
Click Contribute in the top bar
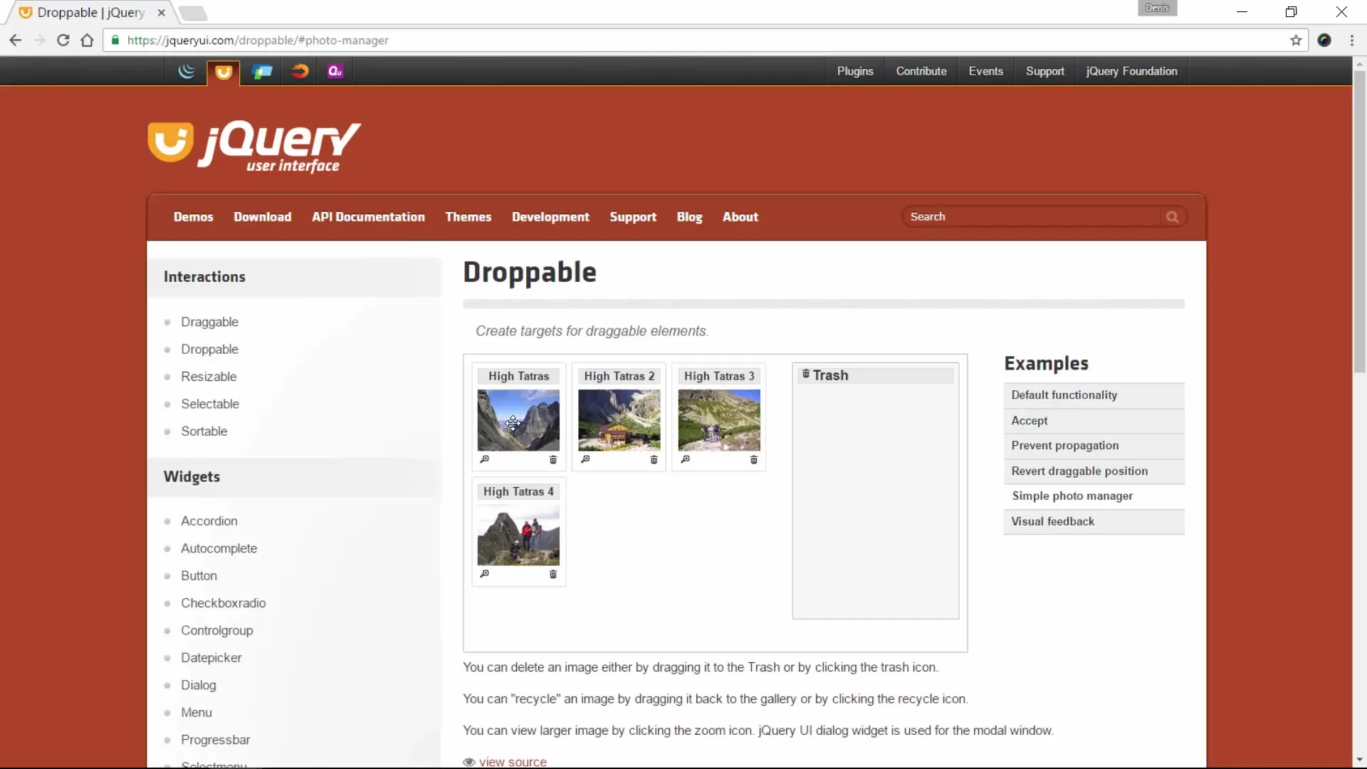[x=921, y=71]
